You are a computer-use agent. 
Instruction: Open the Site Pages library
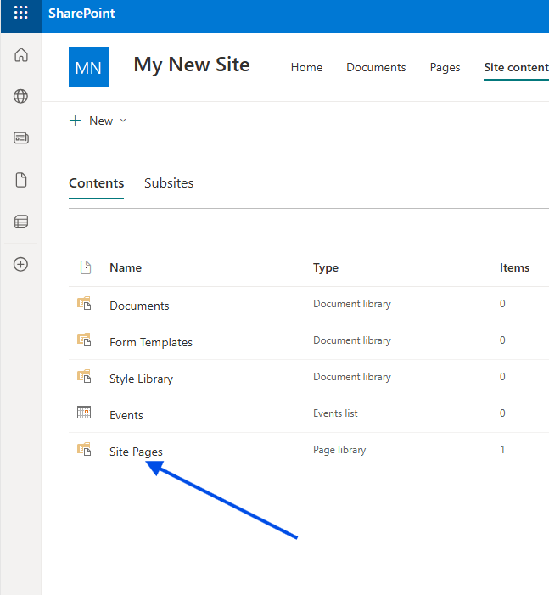pyautogui.click(x=136, y=452)
